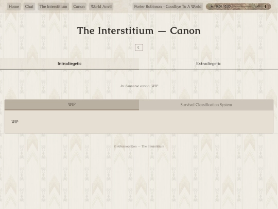Play the audio track
The image size is (278, 209).
[212, 7]
